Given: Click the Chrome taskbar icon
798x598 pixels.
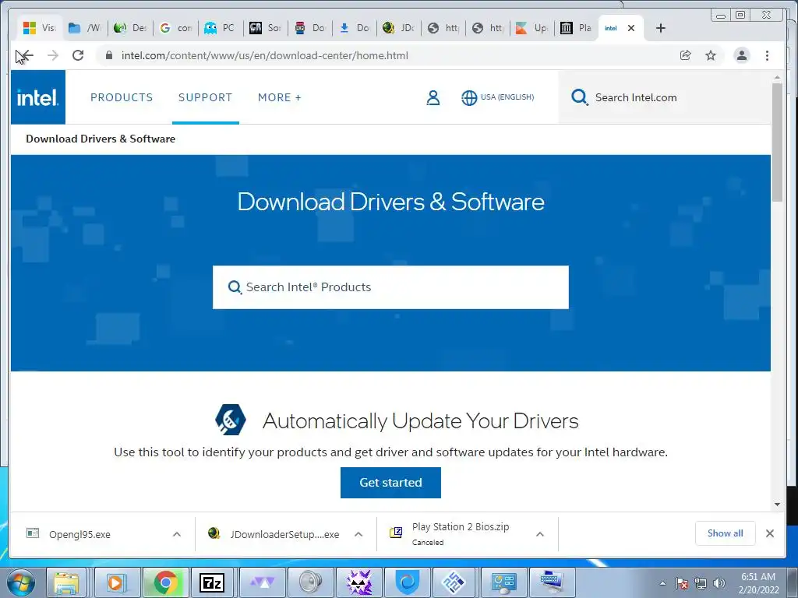Looking at the screenshot, I should [x=165, y=582].
